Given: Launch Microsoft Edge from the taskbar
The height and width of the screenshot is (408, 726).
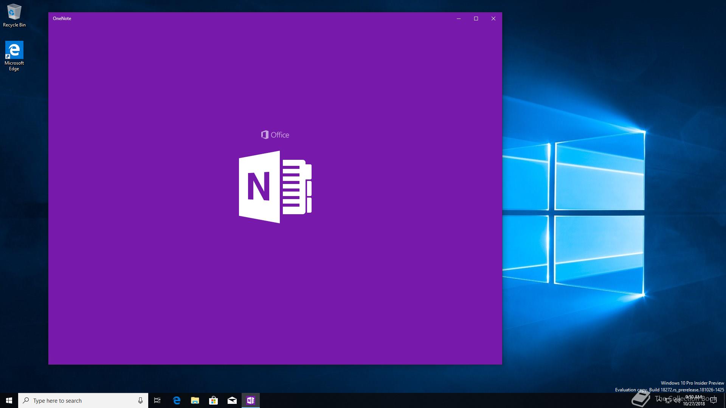Looking at the screenshot, I should click(177, 400).
